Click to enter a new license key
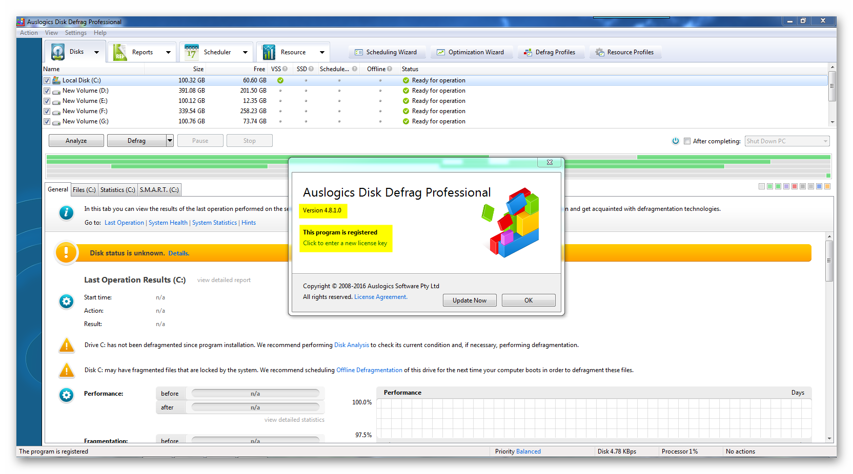853x474 pixels. click(345, 243)
